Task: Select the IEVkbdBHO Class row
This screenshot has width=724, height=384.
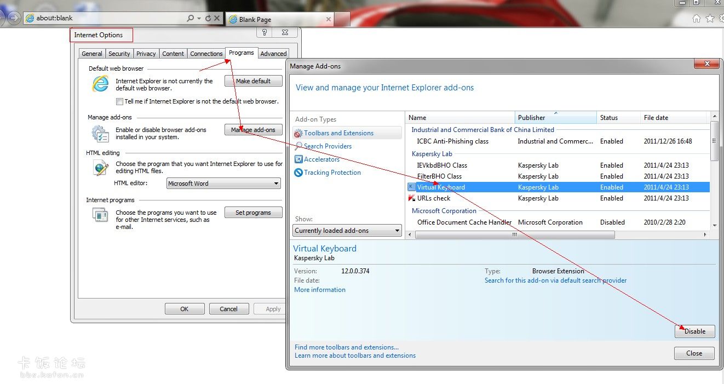Action: click(559, 165)
